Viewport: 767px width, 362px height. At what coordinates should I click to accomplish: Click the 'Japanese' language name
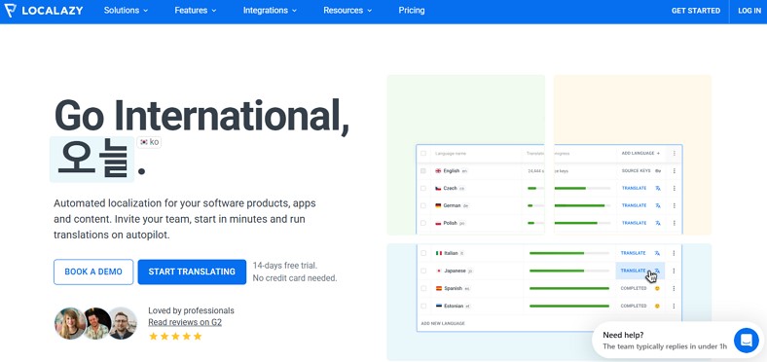click(455, 271)
